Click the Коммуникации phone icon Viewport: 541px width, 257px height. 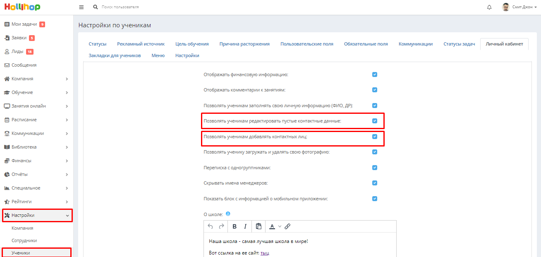coord(7,133)
